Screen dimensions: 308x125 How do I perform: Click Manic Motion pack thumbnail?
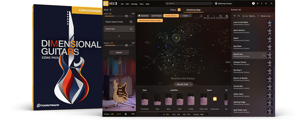coord(270,31)
